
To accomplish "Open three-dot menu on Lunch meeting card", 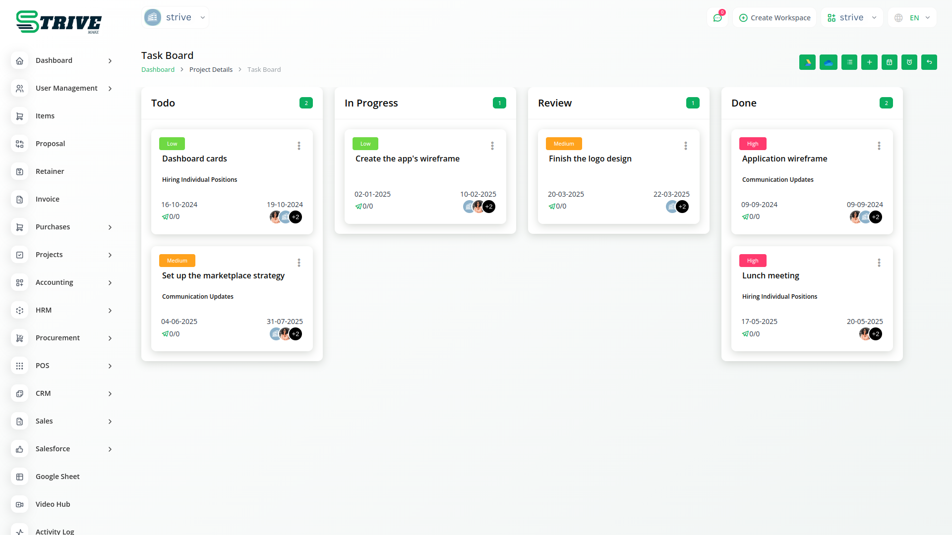I will point(879,263).
